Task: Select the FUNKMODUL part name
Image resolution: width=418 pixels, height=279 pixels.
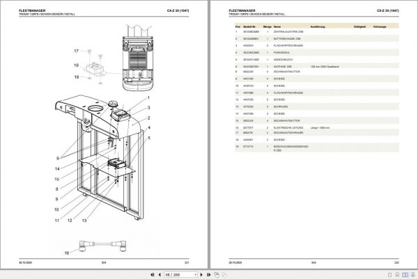Action: click(281, 52)
